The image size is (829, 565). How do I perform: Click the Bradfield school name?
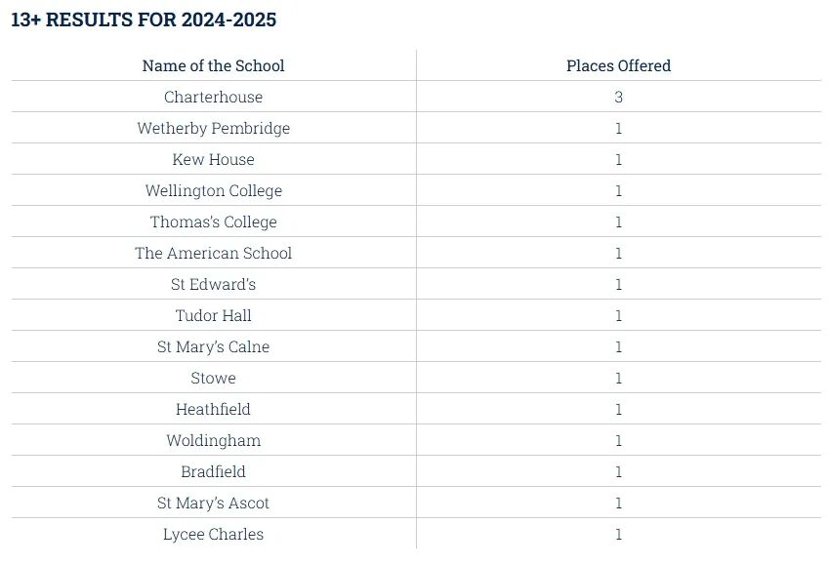coord(213,471)
